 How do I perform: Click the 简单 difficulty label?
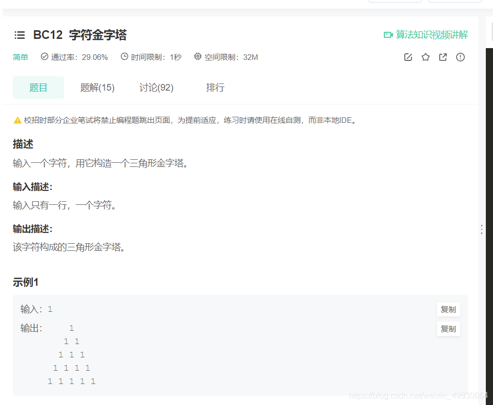coord(20,57)
